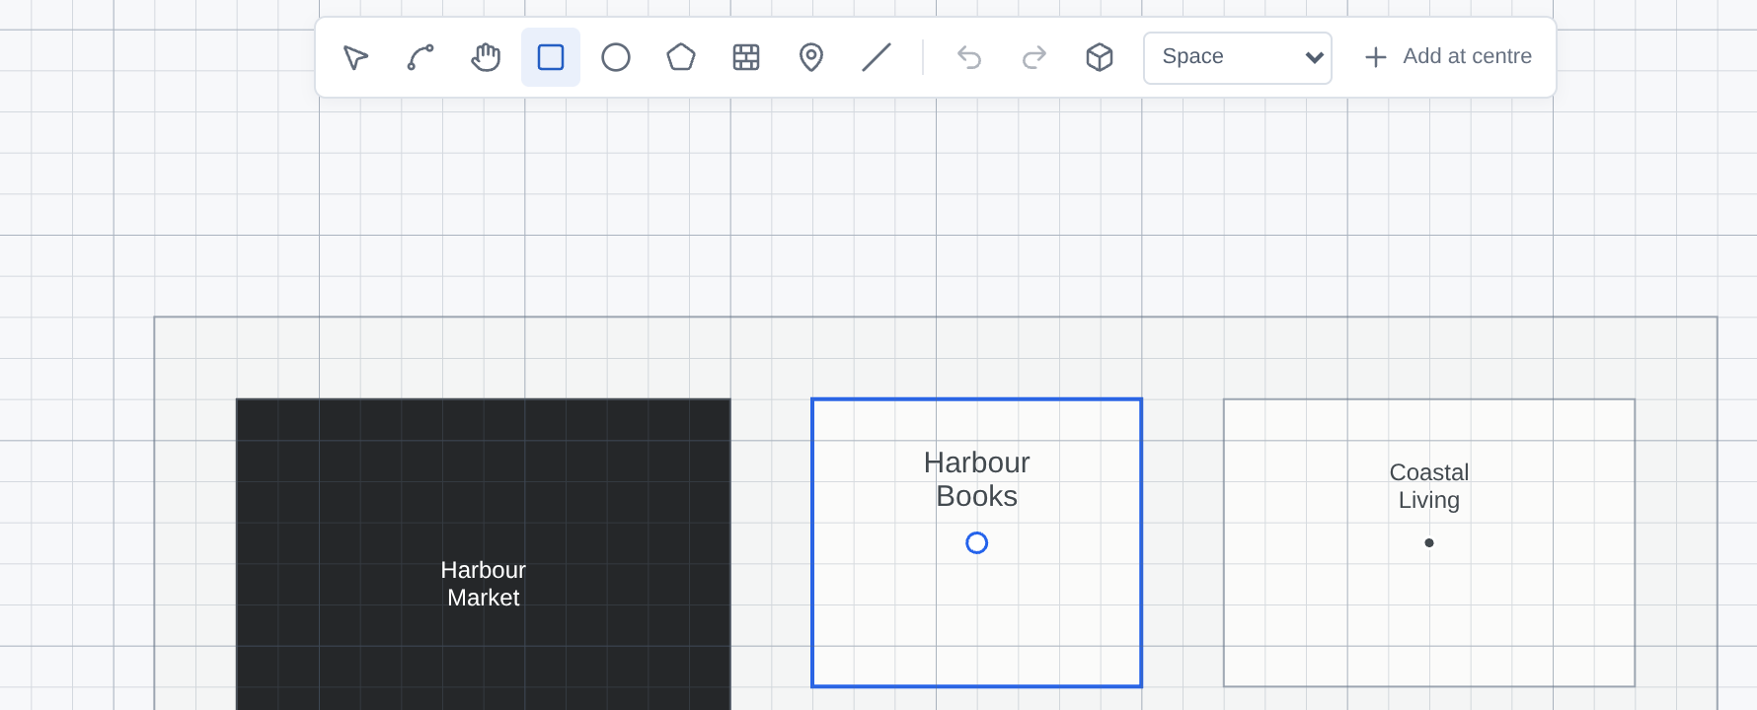Viewport: 1757px width, 710px height.
Task: Toggle the 3D cube view
Action: pyautogui.click(x=1100, y=57)
